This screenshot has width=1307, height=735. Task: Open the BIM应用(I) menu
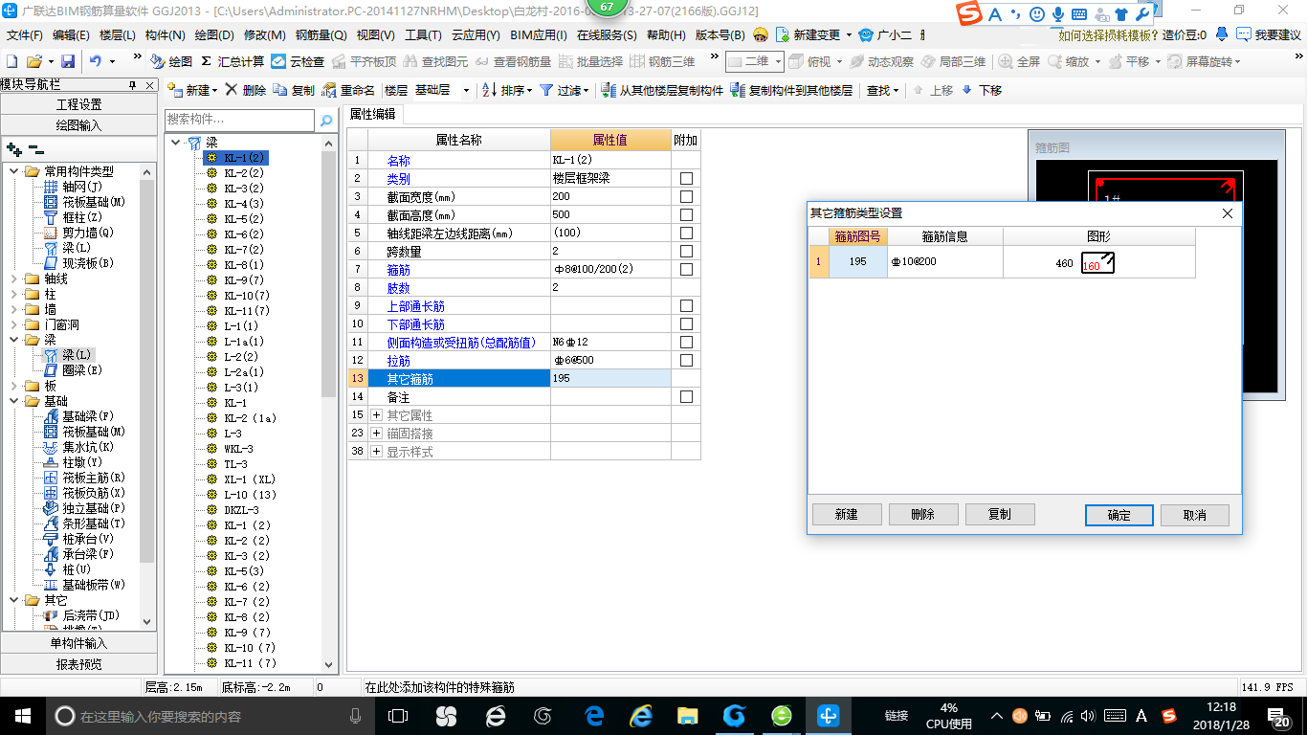[539, 34]
